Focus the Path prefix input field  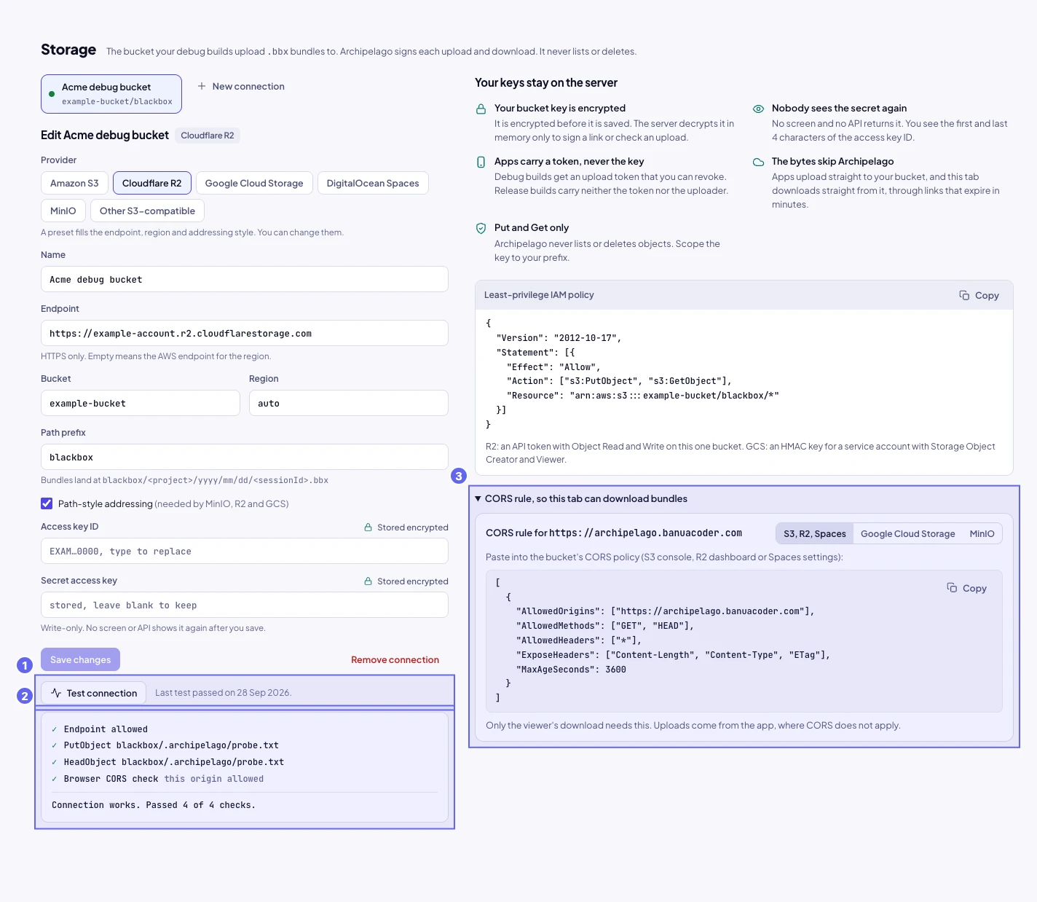point(245,457)
